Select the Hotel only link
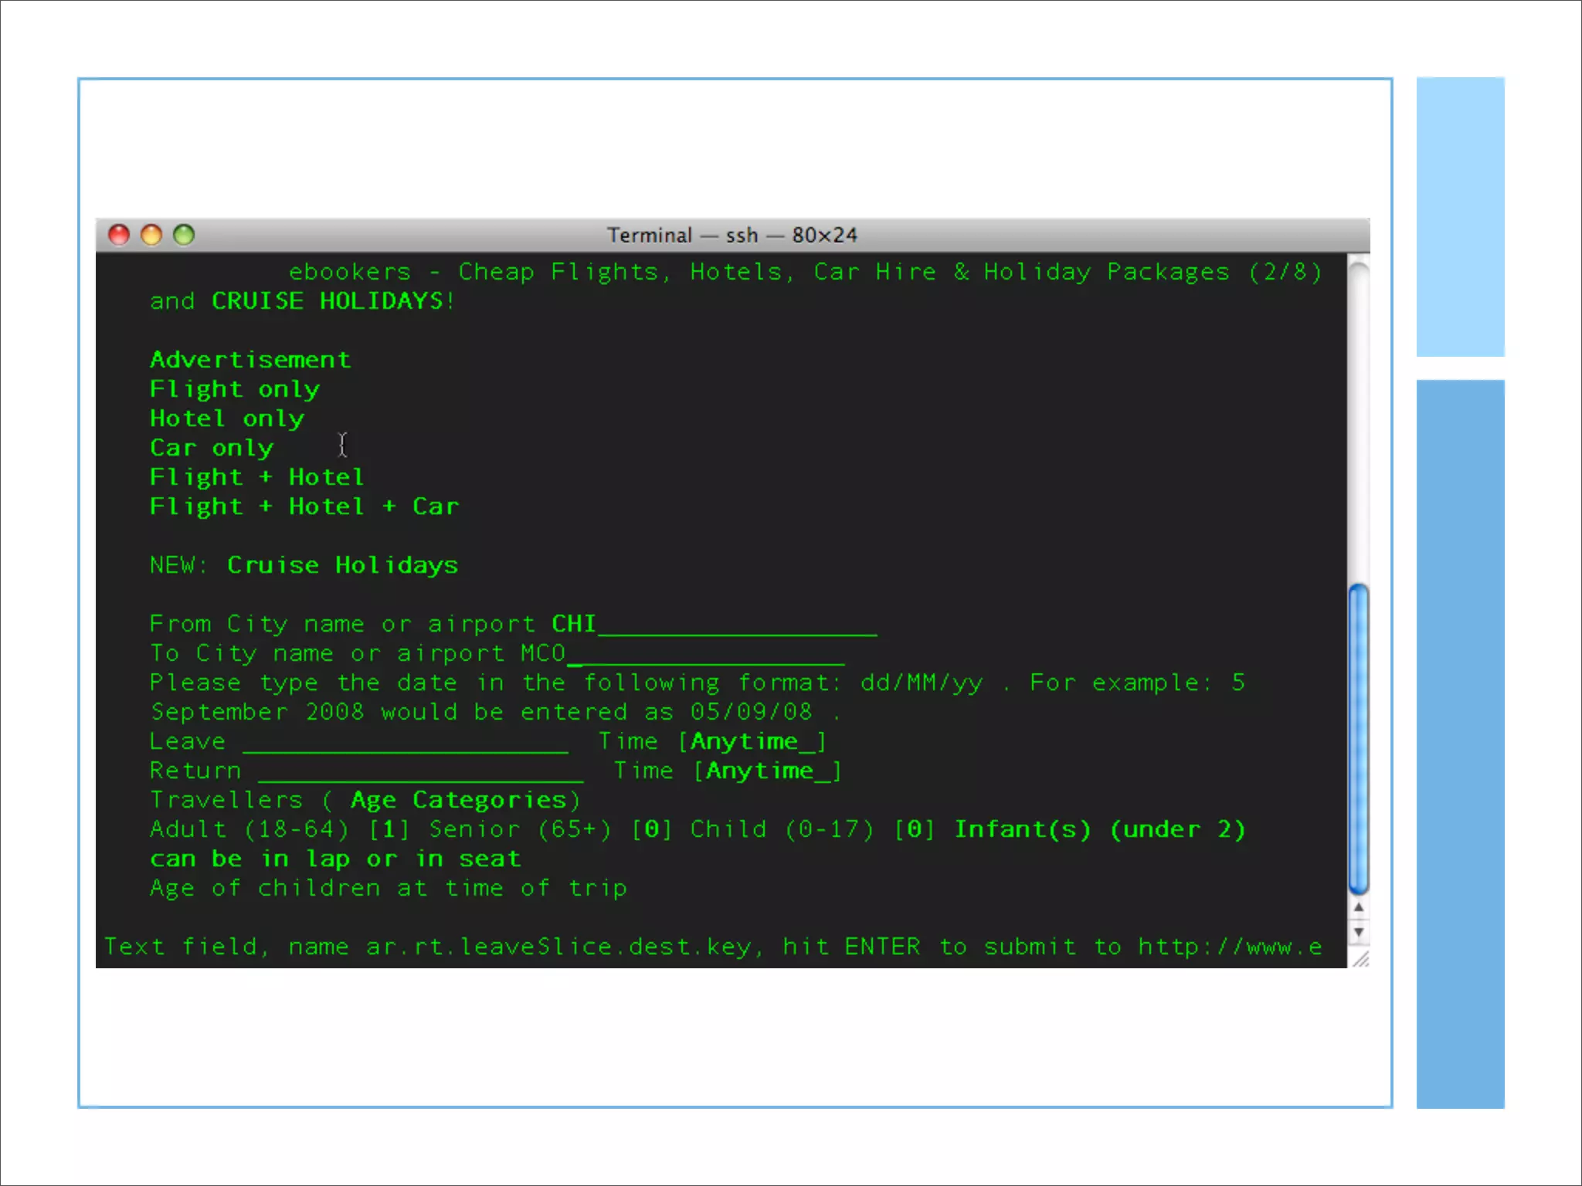This screenshot has height=1186, width=1582. (227, 419)
